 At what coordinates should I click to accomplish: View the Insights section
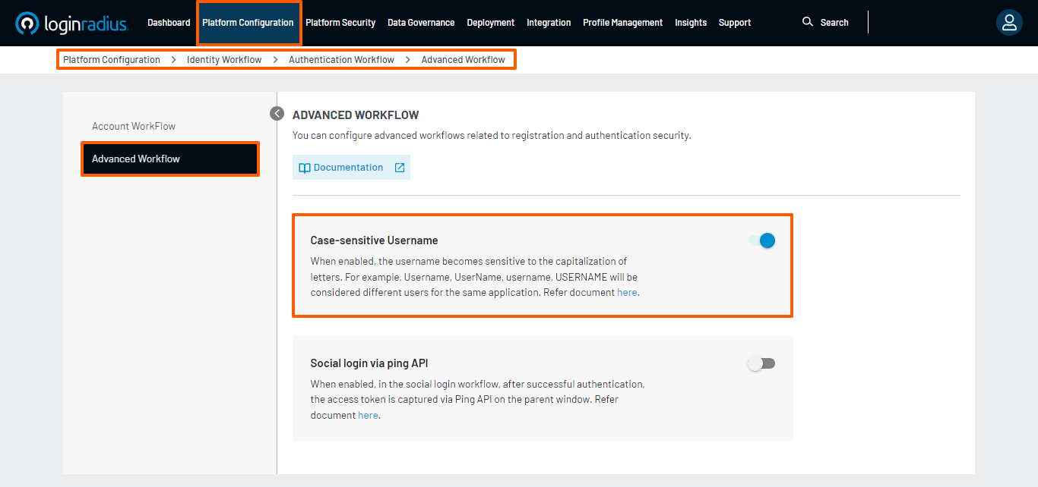pyautogui.click(x=690, y=22)
